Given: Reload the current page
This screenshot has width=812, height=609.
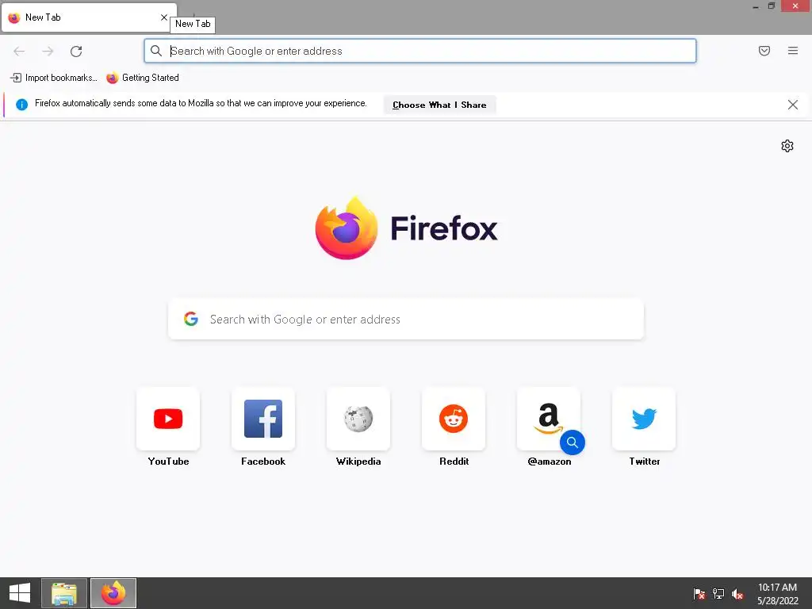Looking at the screenshot, I should [76, 52].
